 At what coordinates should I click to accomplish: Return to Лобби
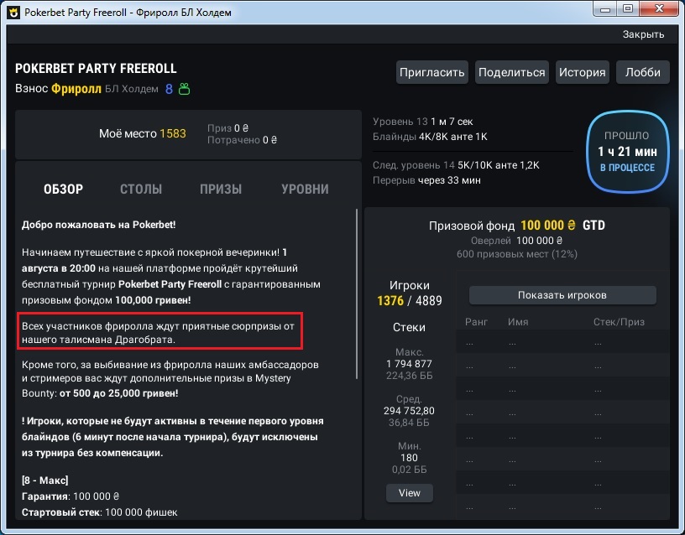(x=643, y=72)
